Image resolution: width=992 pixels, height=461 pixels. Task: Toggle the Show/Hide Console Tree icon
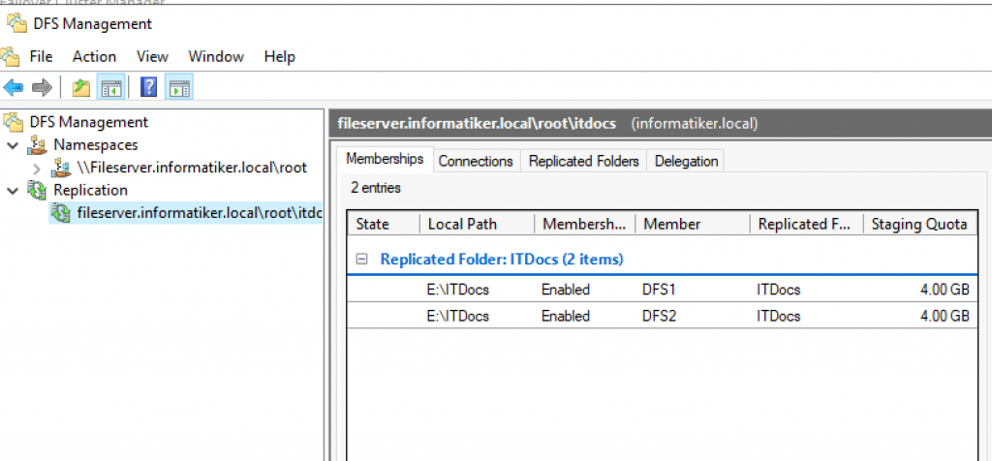(110, 87)
